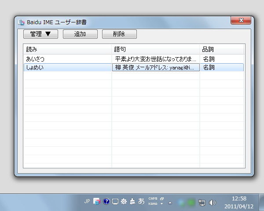Click the Baidu IME dictionary title icon
This screenshot has width=264, height=211.
click(21, 22)
